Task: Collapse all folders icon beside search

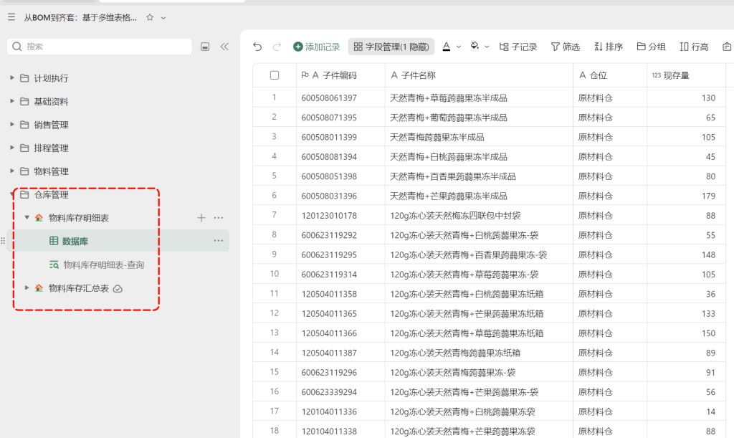Action: coord(205,47)
